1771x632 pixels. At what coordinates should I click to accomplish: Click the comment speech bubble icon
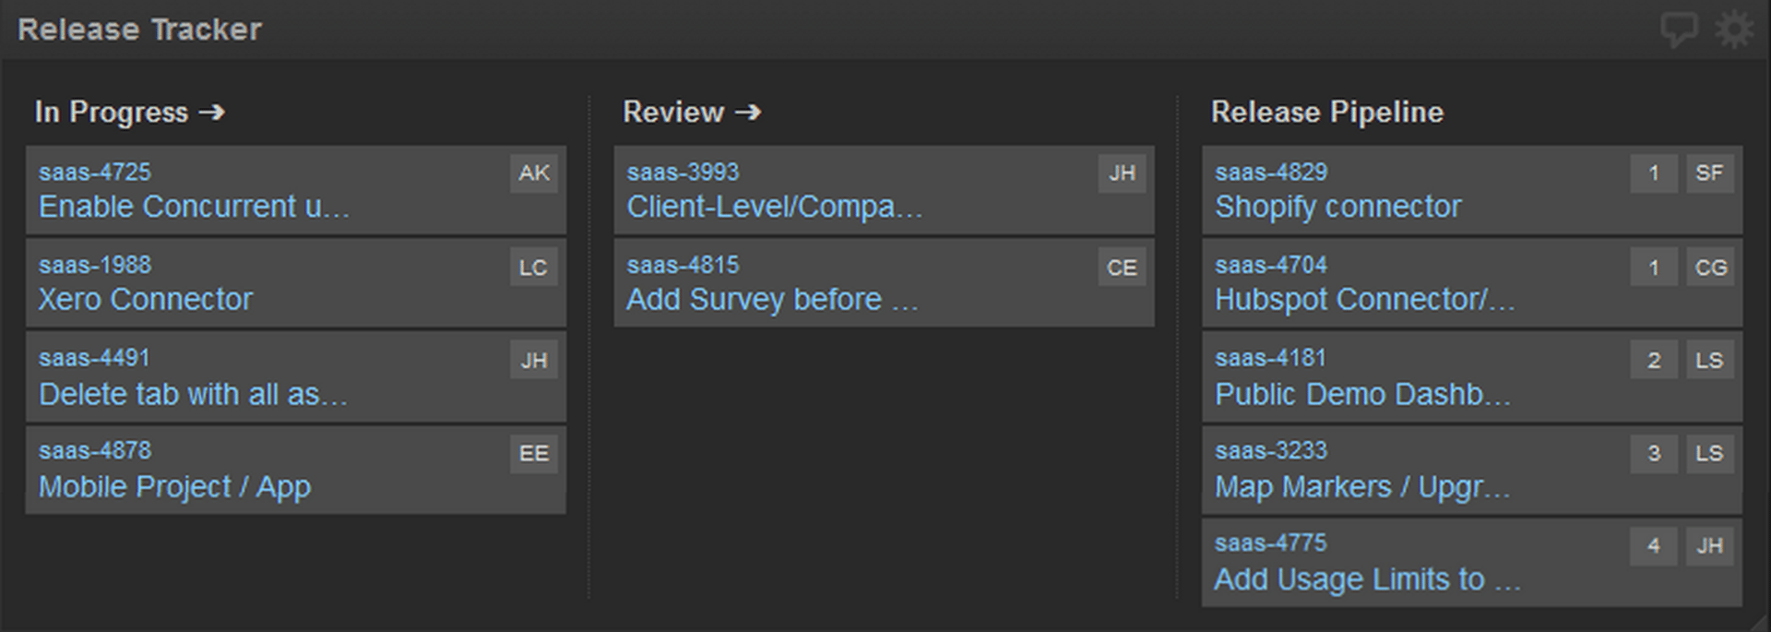pos(1679,30)
